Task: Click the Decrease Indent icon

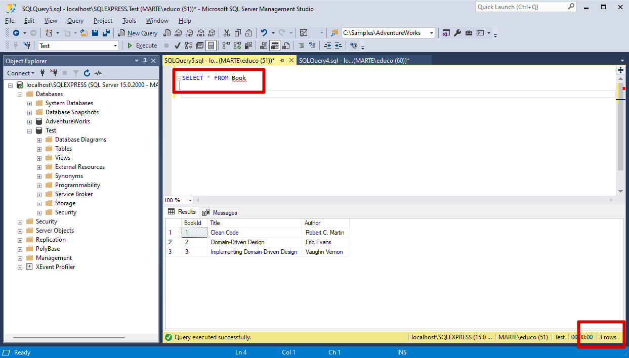Action: tap(327, 46)
